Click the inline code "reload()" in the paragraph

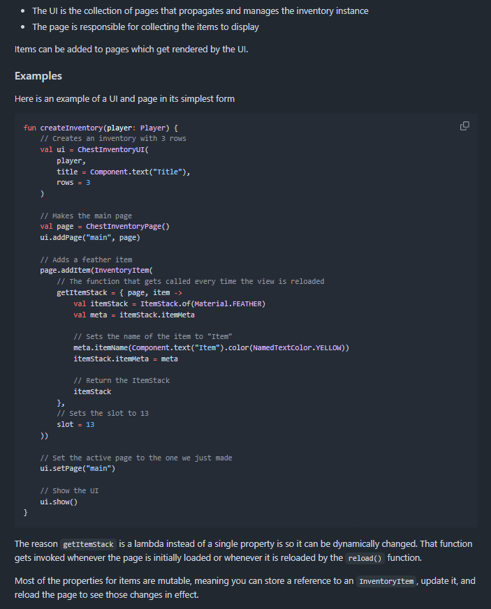click(x=365, y=558)
